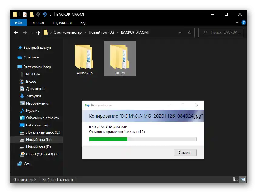Open the Файл ribbon tab
The width and height of the screenshot is (257, 193).
18,23
